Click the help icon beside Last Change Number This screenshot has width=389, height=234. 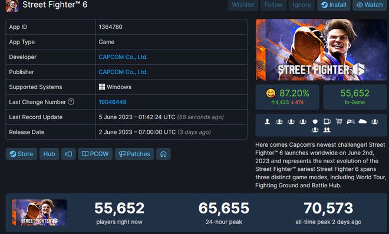(71, 102)
